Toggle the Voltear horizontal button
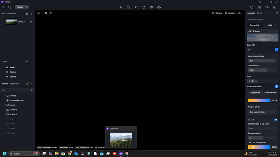 tap(276, 86)
